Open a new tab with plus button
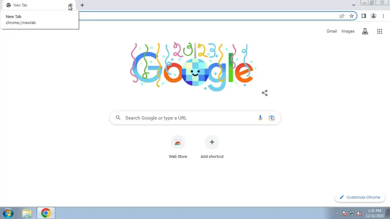This screenshot has height=219, width=390. click(x=82, y=5)
